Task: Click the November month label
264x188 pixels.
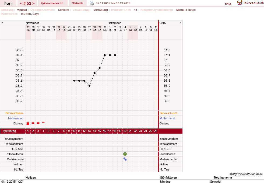Action: click(32, 23)
